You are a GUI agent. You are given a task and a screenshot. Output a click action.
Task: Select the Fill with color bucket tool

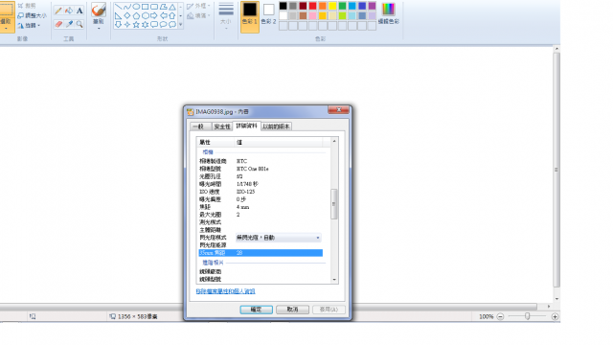click(69, 11)
